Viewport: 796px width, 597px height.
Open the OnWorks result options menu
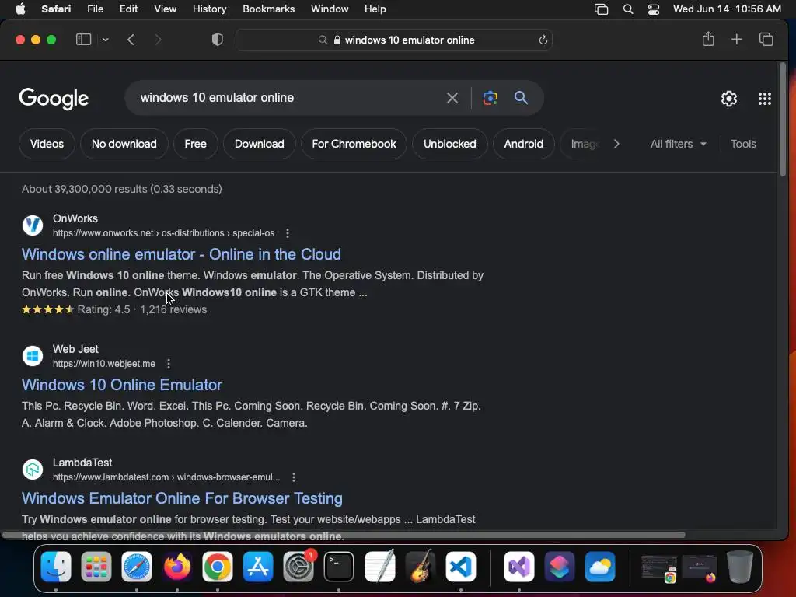click(288, 233)
